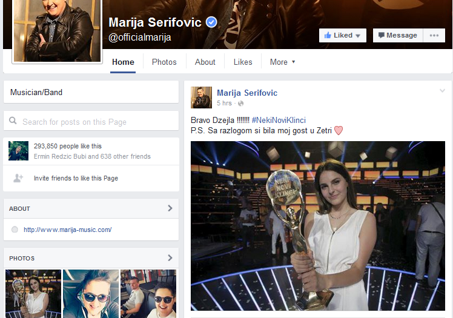Click the magnifier icon in the page search box
Viewport: 453px width, 318px height.
point(13,122)
